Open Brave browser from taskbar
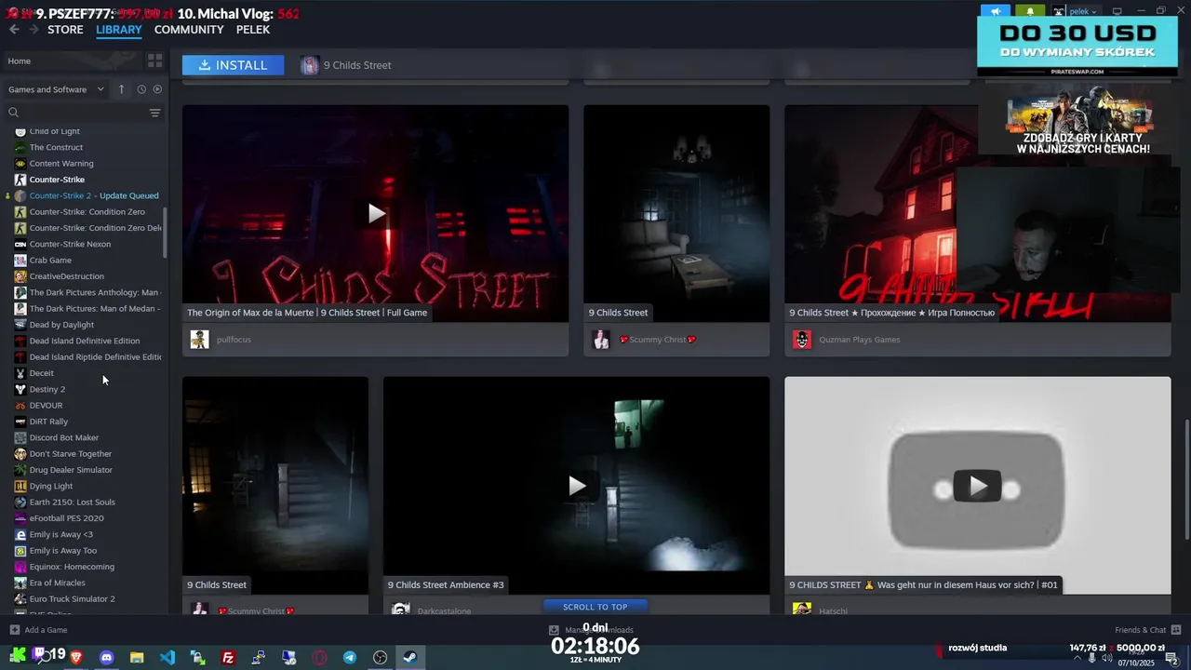 click(76, 658)
